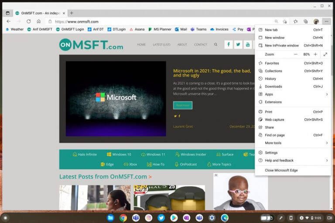Visit the OnMSFT YouTube icon

[248, 45]
